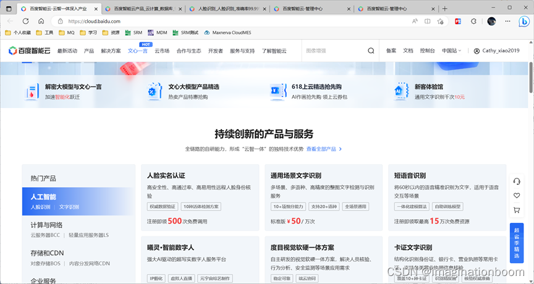
Task: Open the 曦灵·智能数字人 product card
Action: pyautogui.click(x=200, y=260)
